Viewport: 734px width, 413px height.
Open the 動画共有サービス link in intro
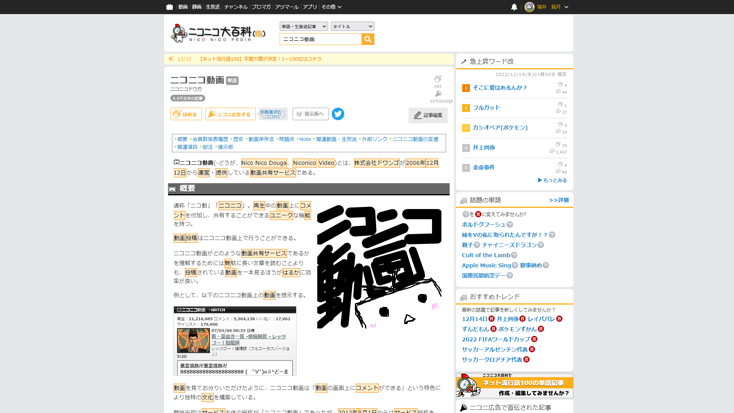click(273, 173)
